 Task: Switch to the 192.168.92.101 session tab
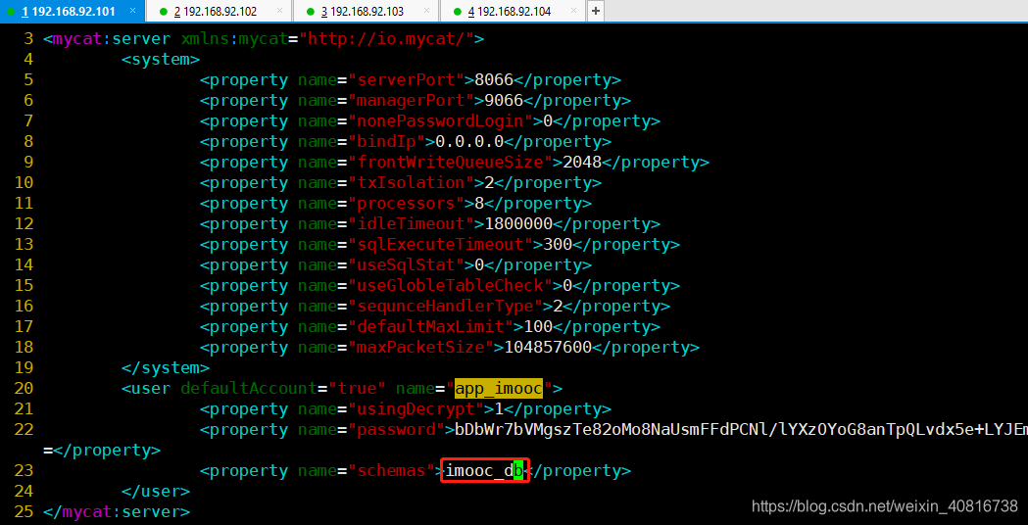point(71,11)
